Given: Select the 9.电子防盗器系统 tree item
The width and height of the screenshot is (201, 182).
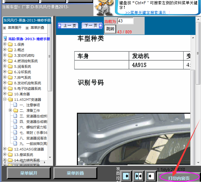Looking at the screenshot, I should [28, 89].
